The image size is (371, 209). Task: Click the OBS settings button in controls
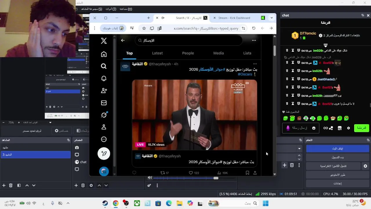coord(337,183)
